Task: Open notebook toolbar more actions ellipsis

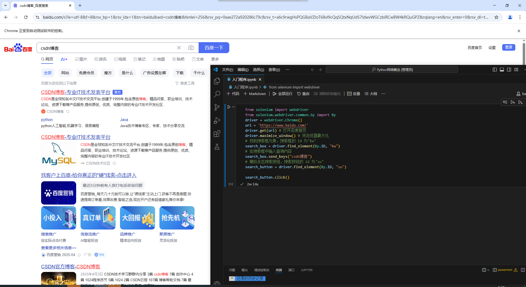Action: 383,94
